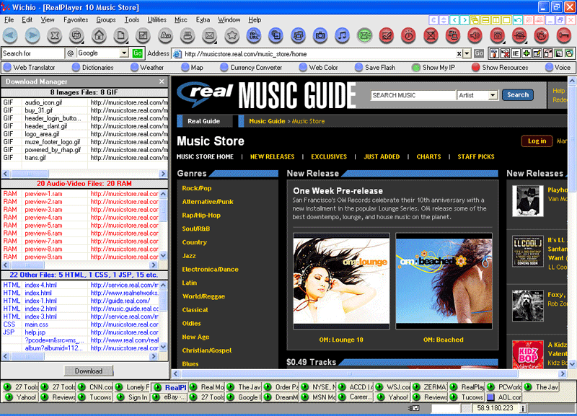This screenshot has height=416, width=577.
Task: Open the Extra menu
Action: tap(203, 20)
